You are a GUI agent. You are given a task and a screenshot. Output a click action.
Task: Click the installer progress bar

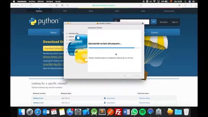click(114, 48)
